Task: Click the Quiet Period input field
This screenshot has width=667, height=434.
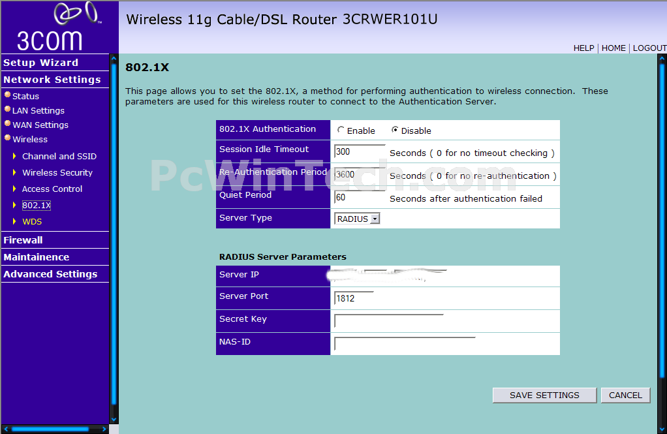Action: tap(360, 198)
